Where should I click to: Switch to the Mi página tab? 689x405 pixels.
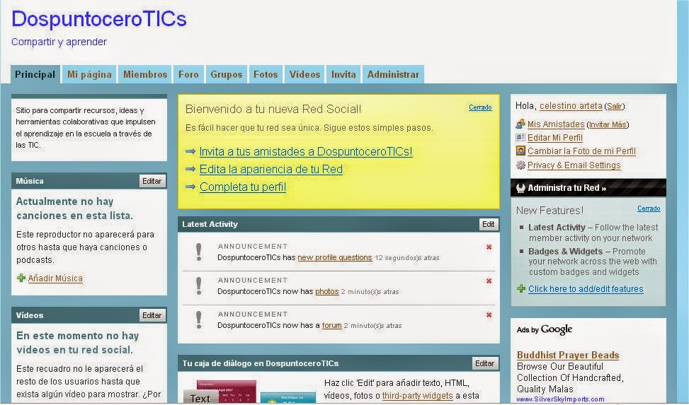pos(89,74)
